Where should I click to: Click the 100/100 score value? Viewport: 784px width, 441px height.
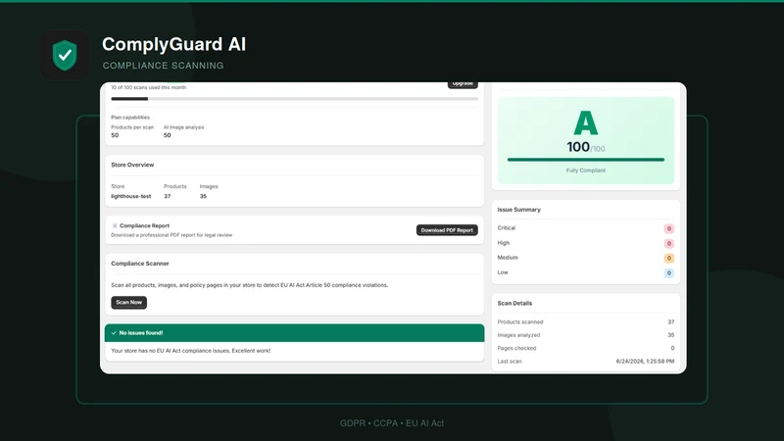coord(585,147)
